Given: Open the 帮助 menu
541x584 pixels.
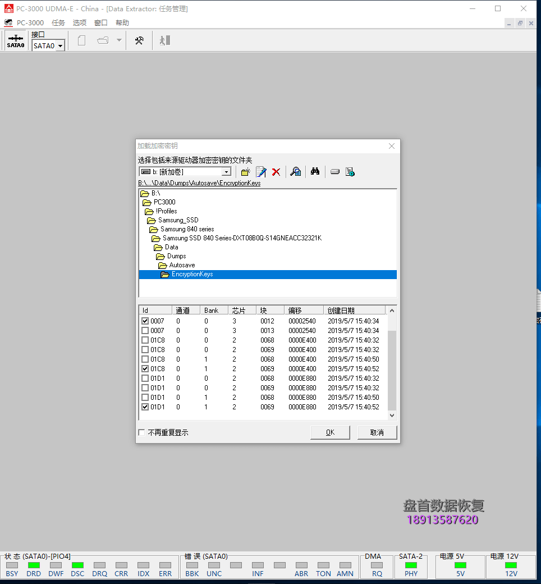Looking at the screenshot, I should (122, 22).
